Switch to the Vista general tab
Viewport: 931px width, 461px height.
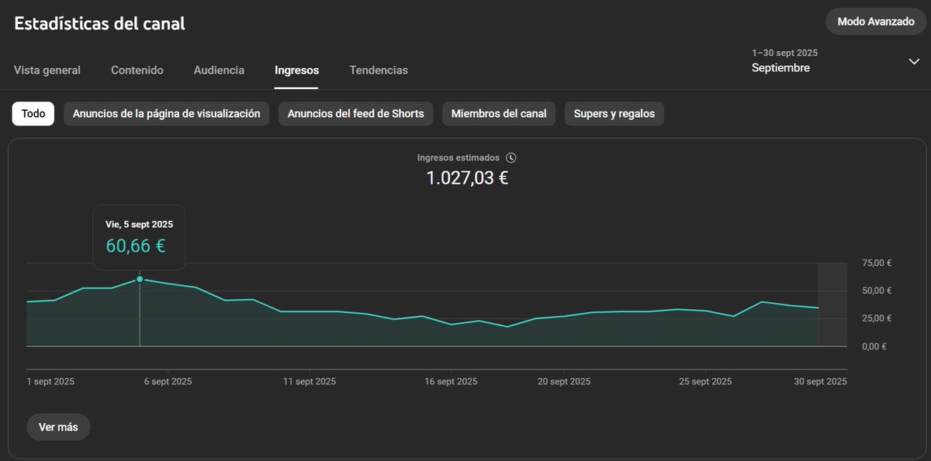tap(47, 70)
